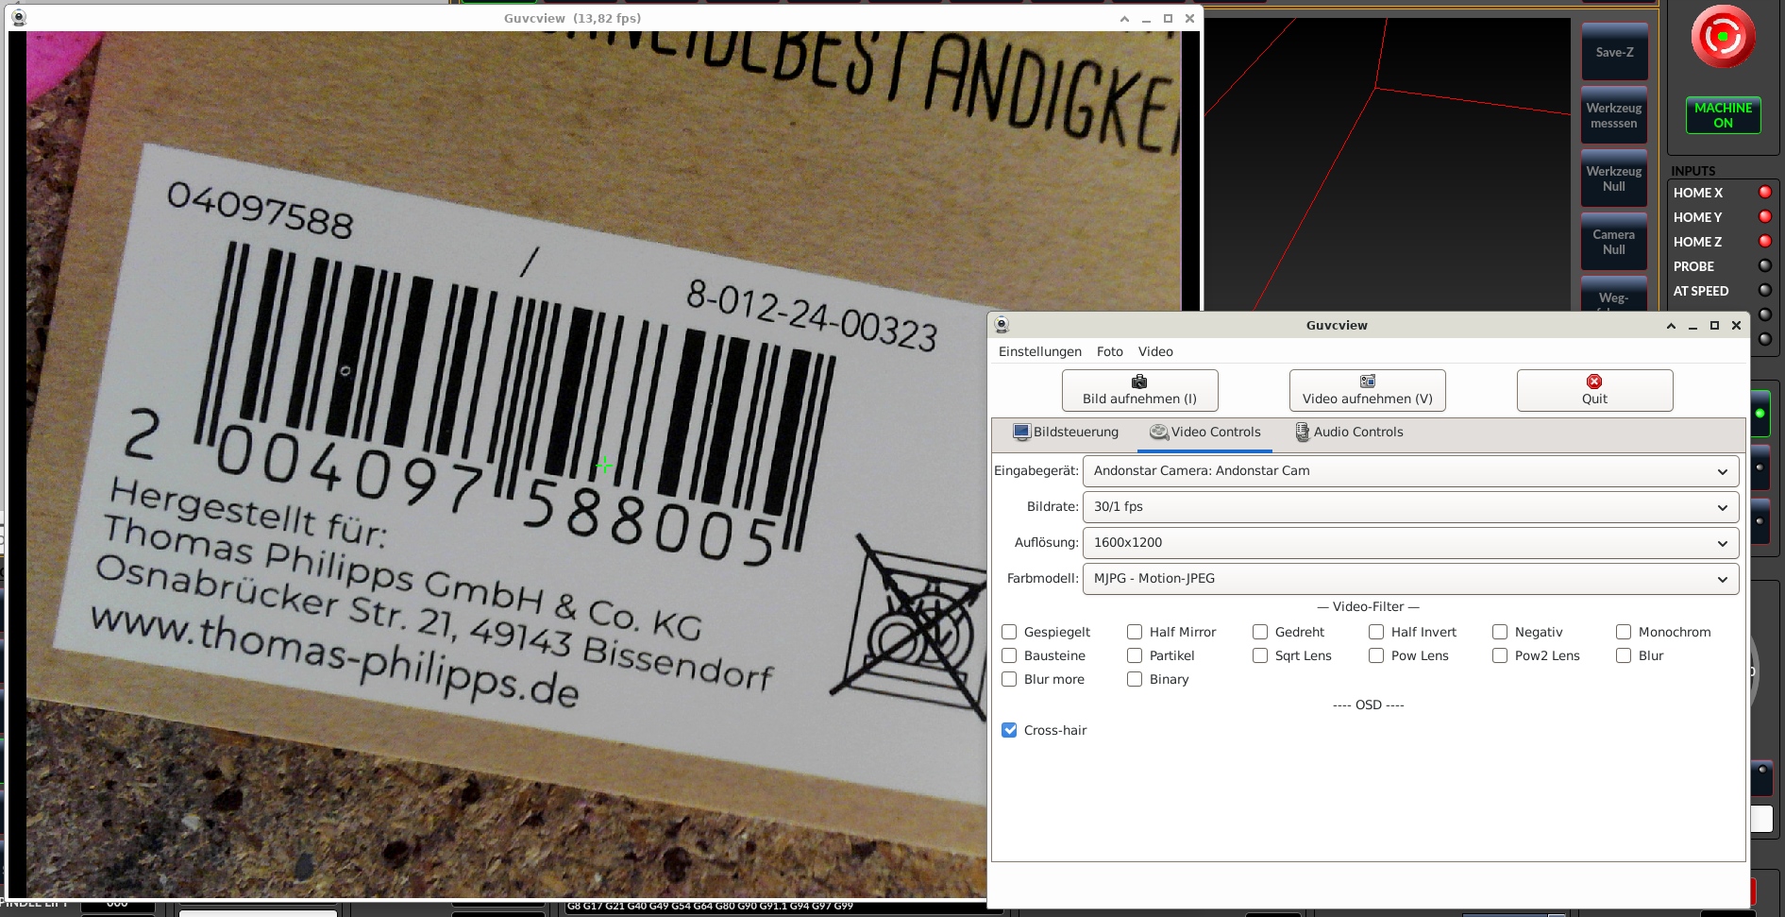This screenshot has width=1785, height=917.
Task: Open the Eingabegerät device dropdown
Action: (x=1410, y=470)
